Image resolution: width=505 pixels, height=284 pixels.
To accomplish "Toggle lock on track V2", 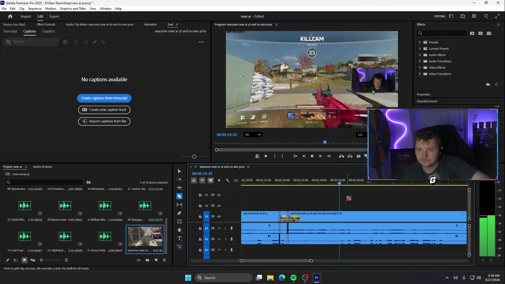I will (200, 206).
